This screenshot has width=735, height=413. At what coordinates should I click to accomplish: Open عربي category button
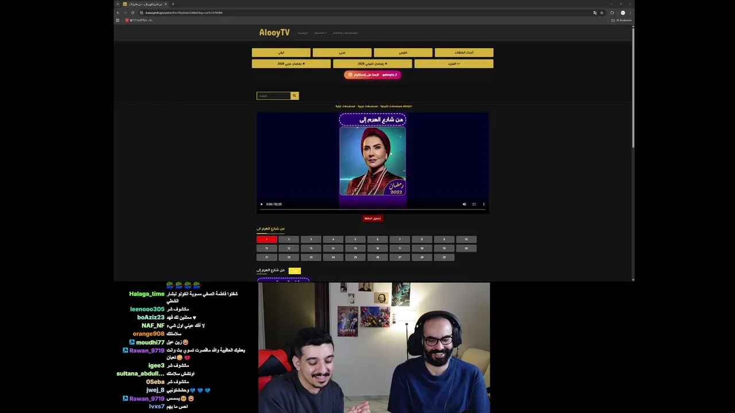[342, 52]
